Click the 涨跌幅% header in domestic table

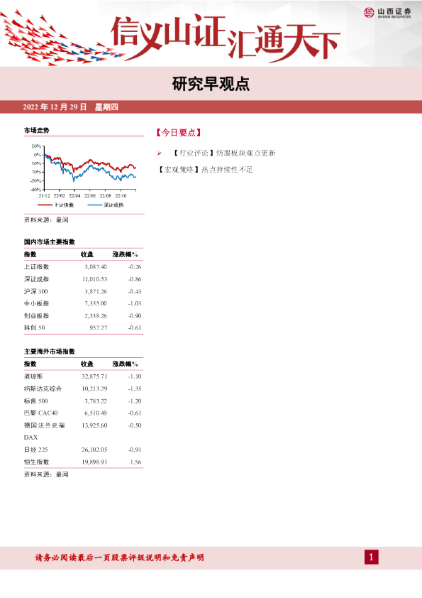pyautogui.click(x=125, y=254)
